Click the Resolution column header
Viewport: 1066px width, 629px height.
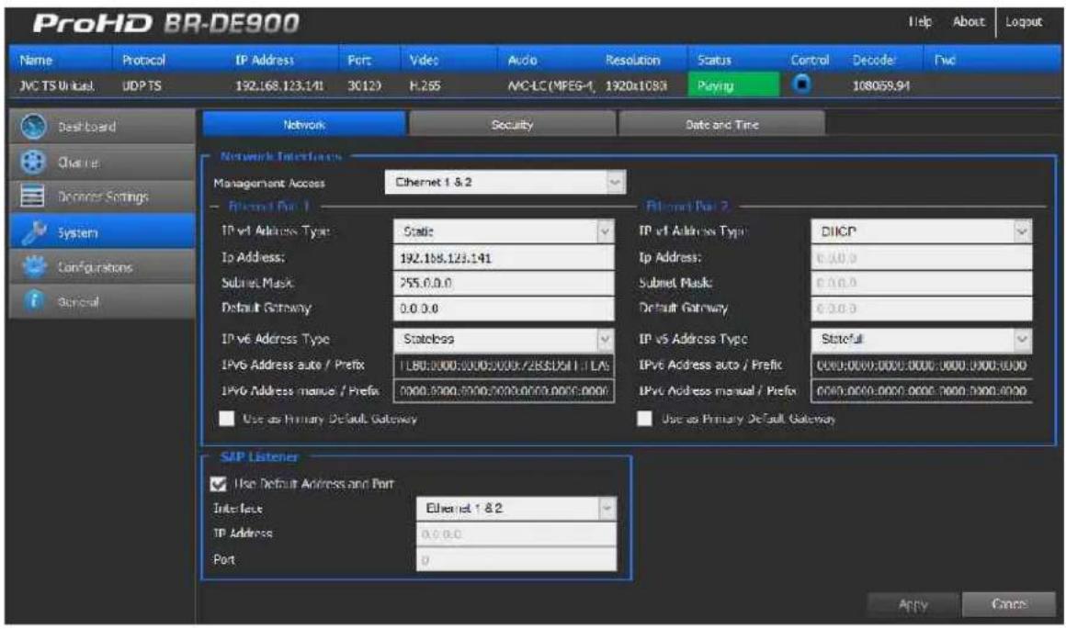[632, 60]
